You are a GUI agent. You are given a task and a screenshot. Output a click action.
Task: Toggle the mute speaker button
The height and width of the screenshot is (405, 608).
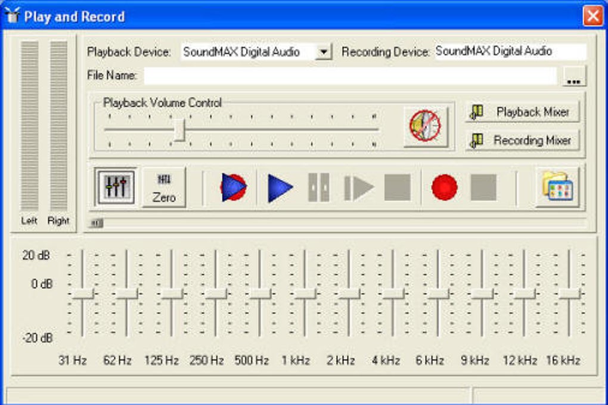tap(425, 126)
